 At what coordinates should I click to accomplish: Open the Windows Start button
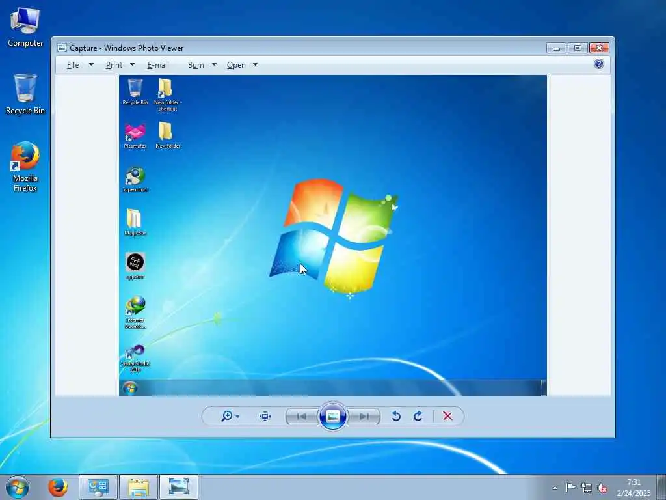click(18, 487)
